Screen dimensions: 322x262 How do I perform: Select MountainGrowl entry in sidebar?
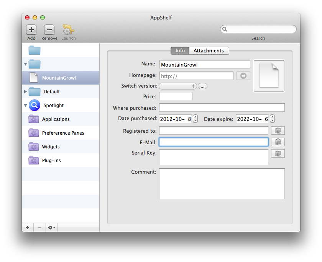(61, 78)
